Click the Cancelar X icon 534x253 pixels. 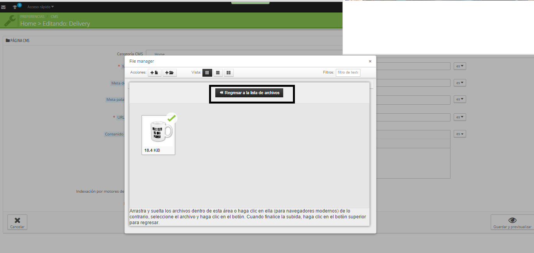pos(17,220)
